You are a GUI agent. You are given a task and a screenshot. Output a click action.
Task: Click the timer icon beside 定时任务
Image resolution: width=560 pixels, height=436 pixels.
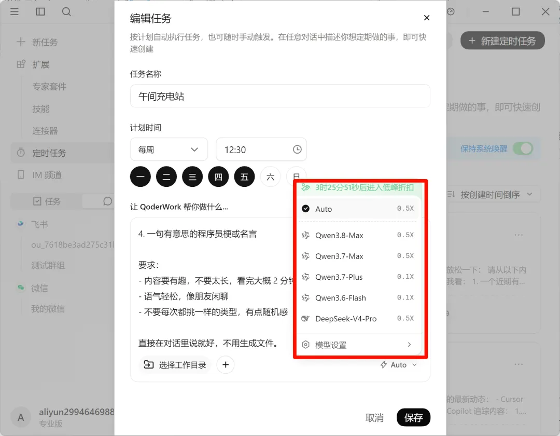tap(21, 153)
